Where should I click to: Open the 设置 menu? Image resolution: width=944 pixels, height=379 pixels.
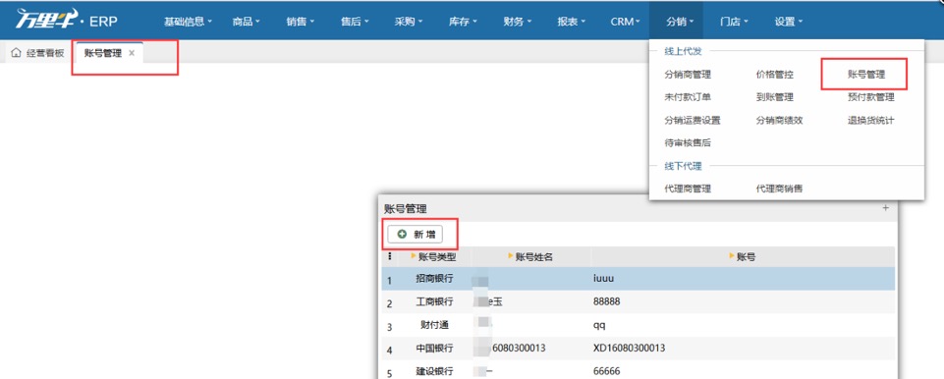point(788,22)
